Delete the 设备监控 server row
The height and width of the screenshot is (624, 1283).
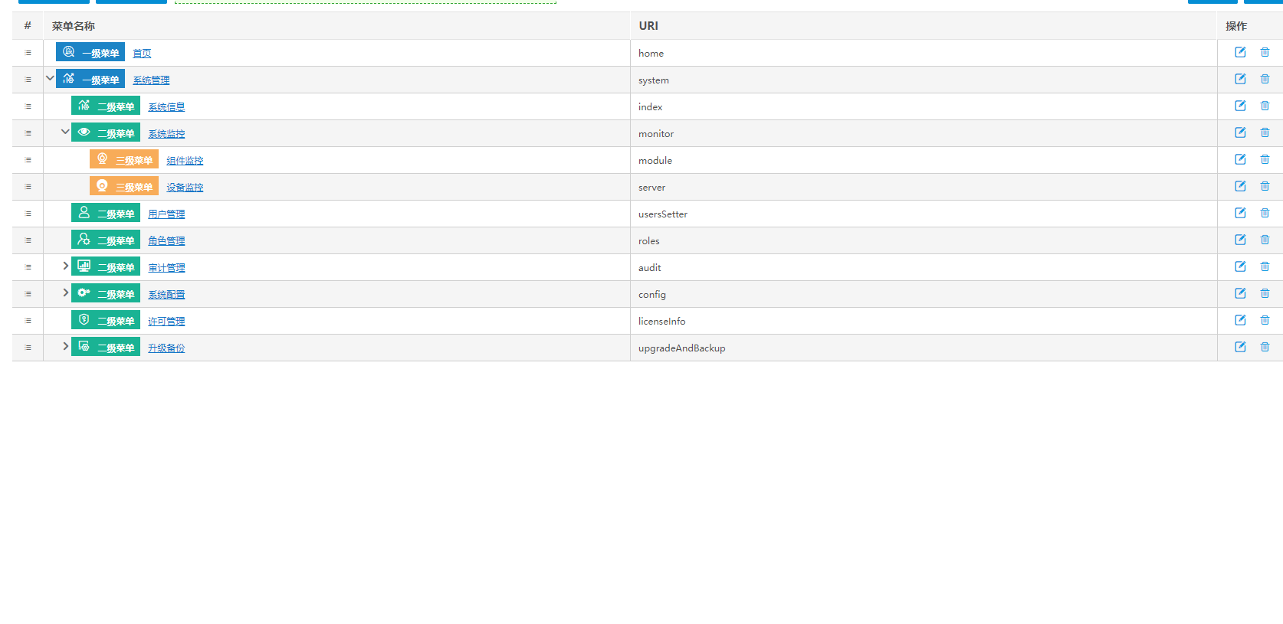(x=1265, y=186)
